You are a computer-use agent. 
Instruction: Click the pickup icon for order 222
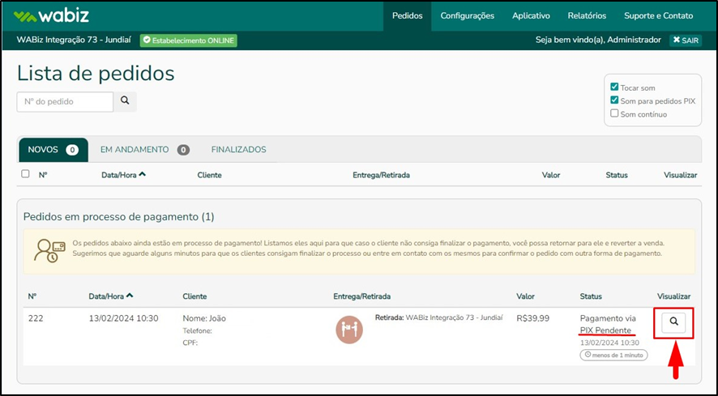349,330
